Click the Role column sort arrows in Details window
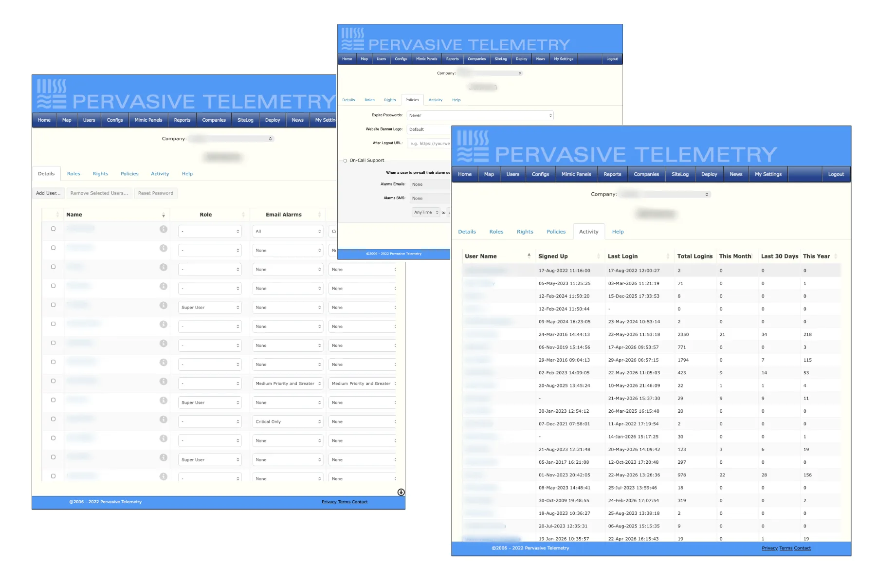 [x=243, y=215]
